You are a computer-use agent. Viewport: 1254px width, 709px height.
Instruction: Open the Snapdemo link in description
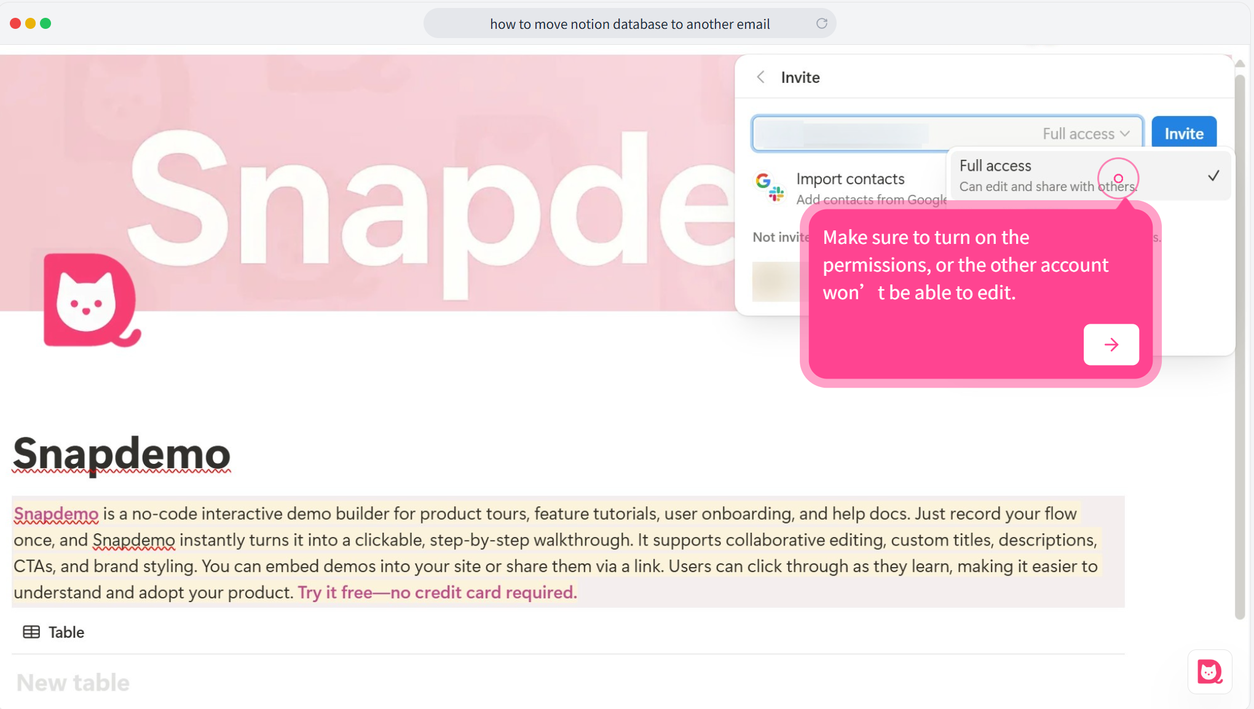(x=56, y=514)
